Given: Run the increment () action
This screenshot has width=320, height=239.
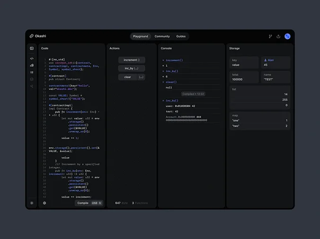Looking at the screenshot, I should coord(132,60).
